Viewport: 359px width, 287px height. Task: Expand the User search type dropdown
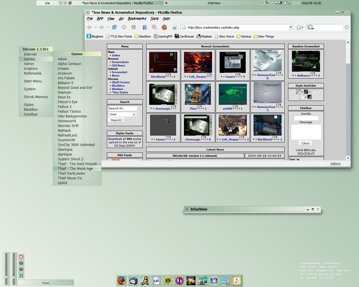click(x=134, y=114)
